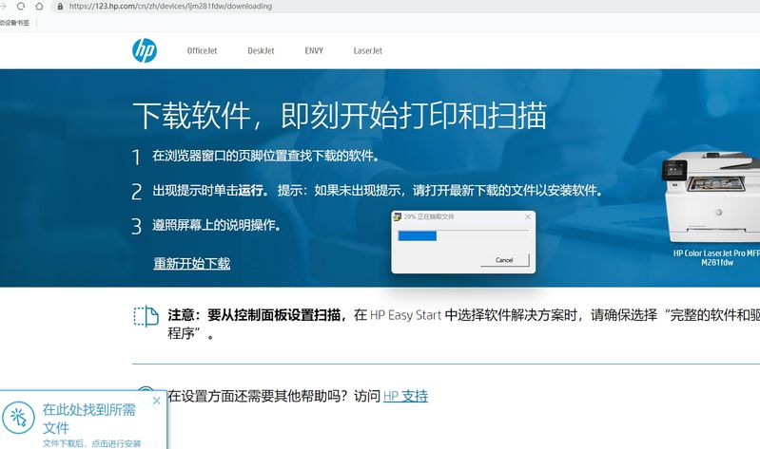The height and width of the screenshot is (449, 760).
Task: Open the DeskJet menu item
Action: tap(261, 51)
